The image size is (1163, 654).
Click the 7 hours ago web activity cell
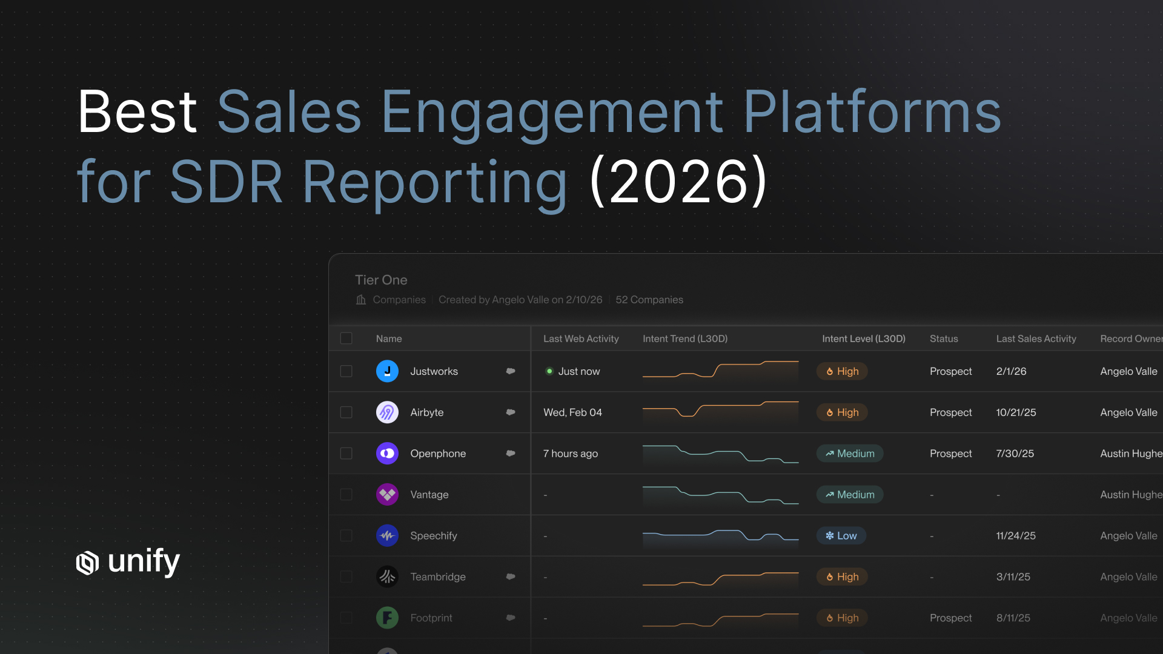pyautogui.click(x=571, y=454)
